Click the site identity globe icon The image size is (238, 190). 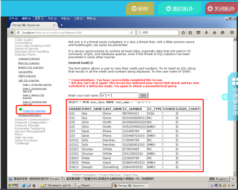[x=18, y=33]
